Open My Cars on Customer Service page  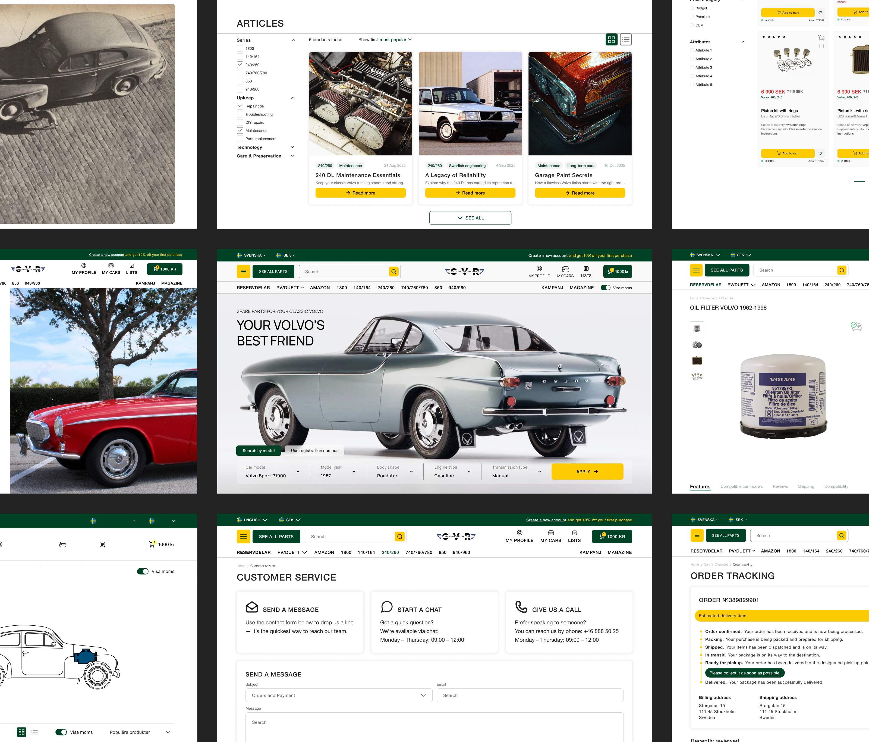tap(551, 536)
